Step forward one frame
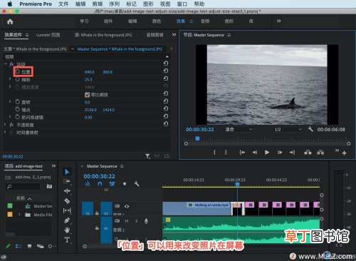Screen dimensions: 356x261 tap(280, 152)
